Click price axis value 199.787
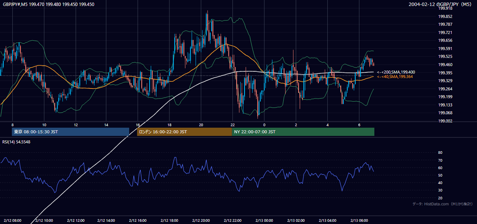477x224 pixels. click(x=445, y=24)
